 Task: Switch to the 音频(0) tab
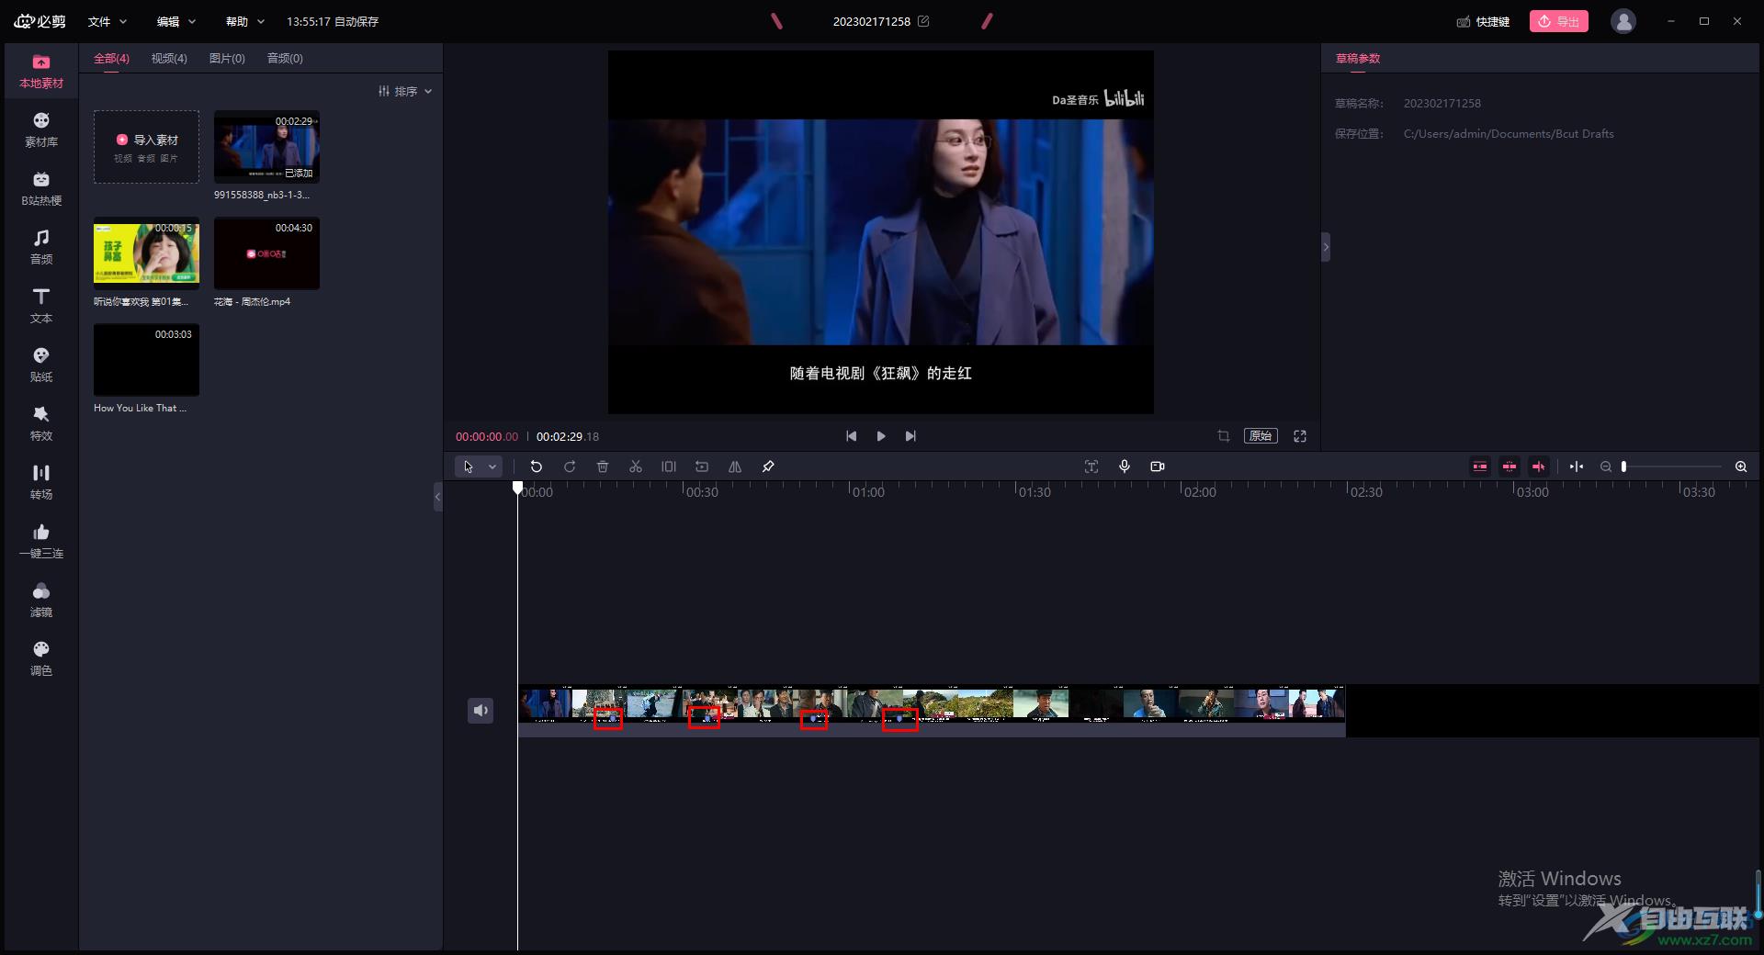pyautogui.click(x=285, y=58)
